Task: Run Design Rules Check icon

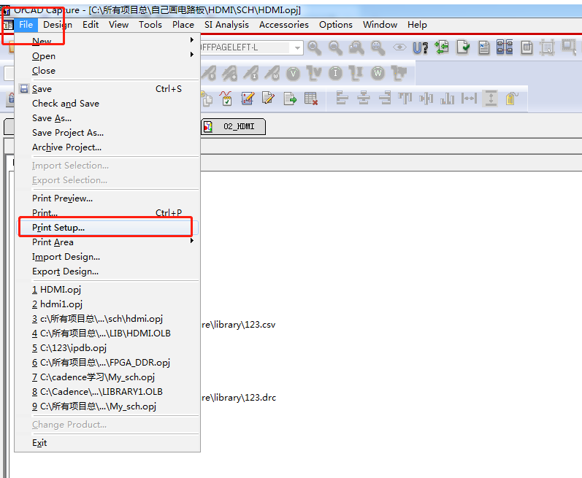Action: pos(463,48)
